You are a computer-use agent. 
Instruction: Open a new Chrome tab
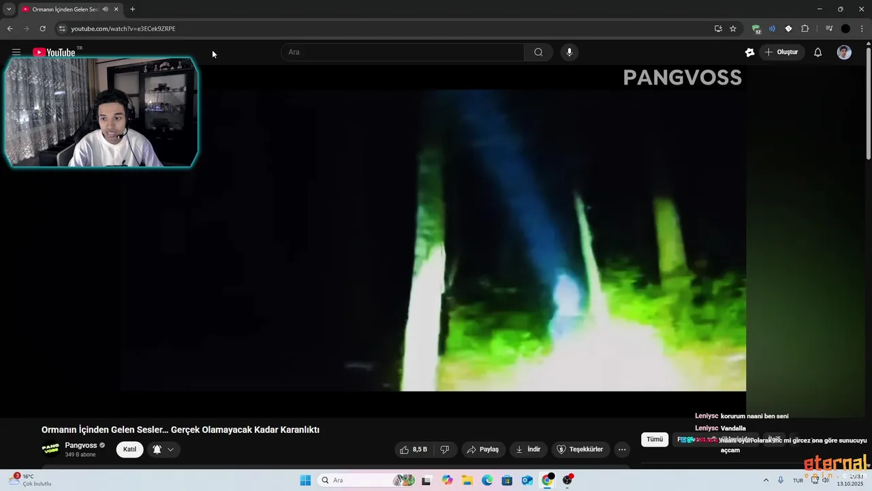click(x=132, y=10)
